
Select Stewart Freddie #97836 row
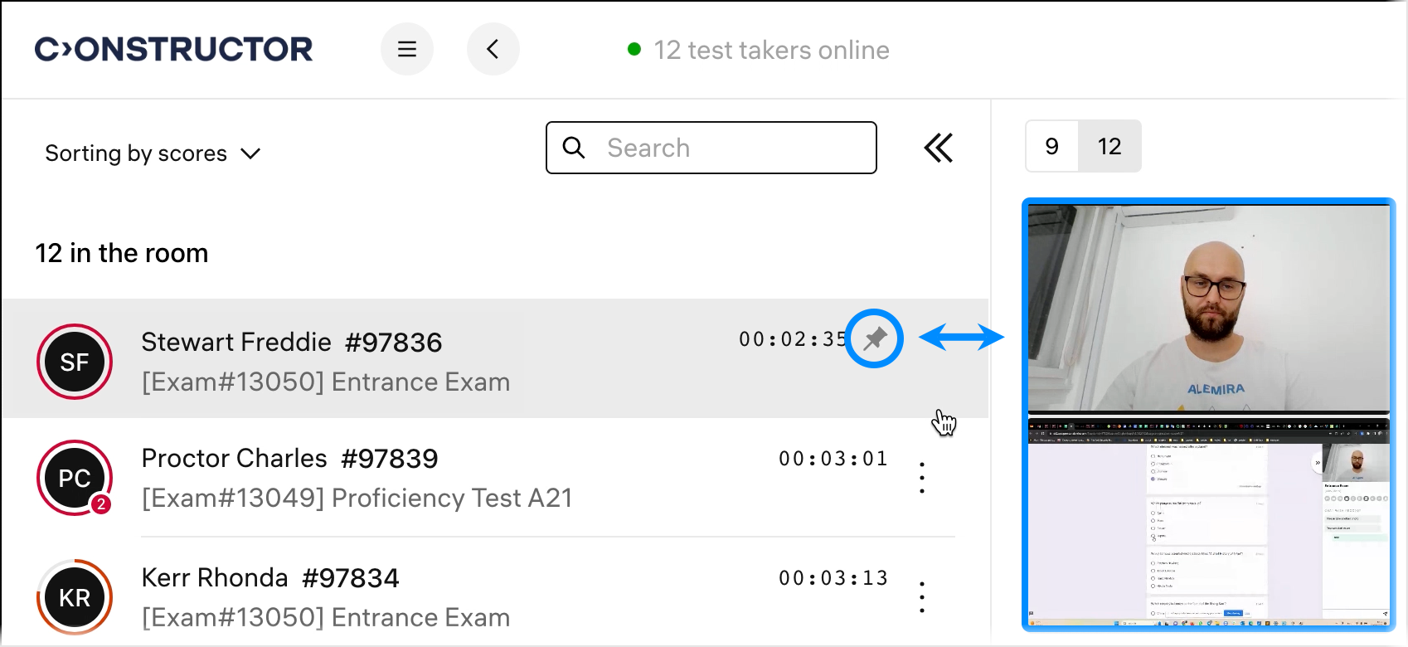(415, 360)
